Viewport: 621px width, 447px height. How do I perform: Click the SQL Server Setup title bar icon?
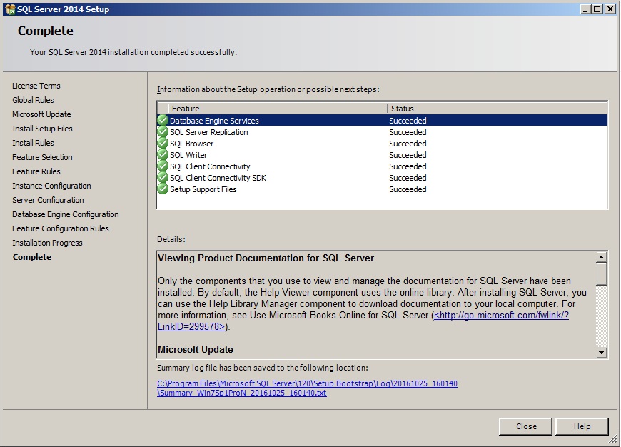10,9
